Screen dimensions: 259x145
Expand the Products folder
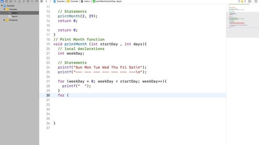[x=4, y=20]
